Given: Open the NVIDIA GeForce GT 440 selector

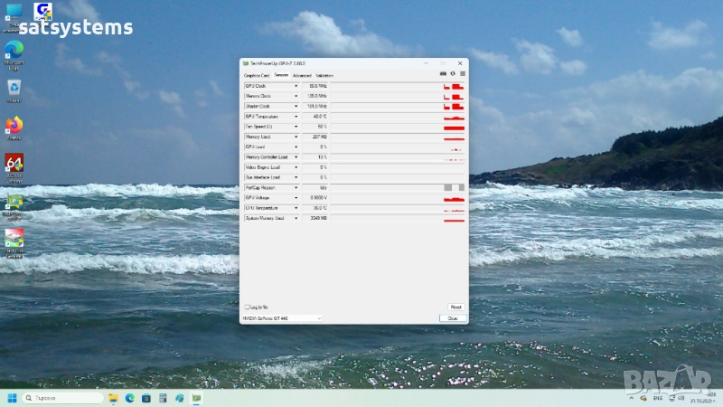Looking at the screenshot, I should (x=281, y=318).
